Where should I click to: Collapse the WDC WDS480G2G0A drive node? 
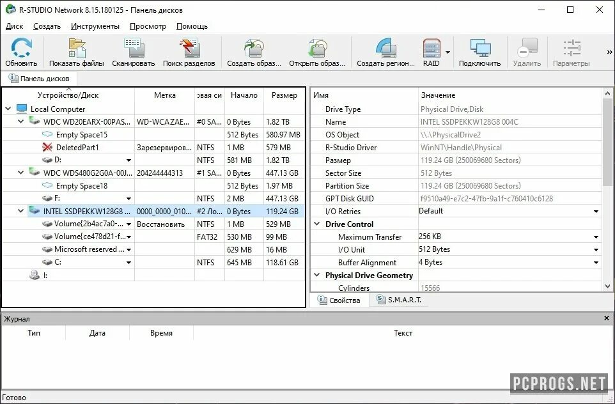(x=21, y=173)
